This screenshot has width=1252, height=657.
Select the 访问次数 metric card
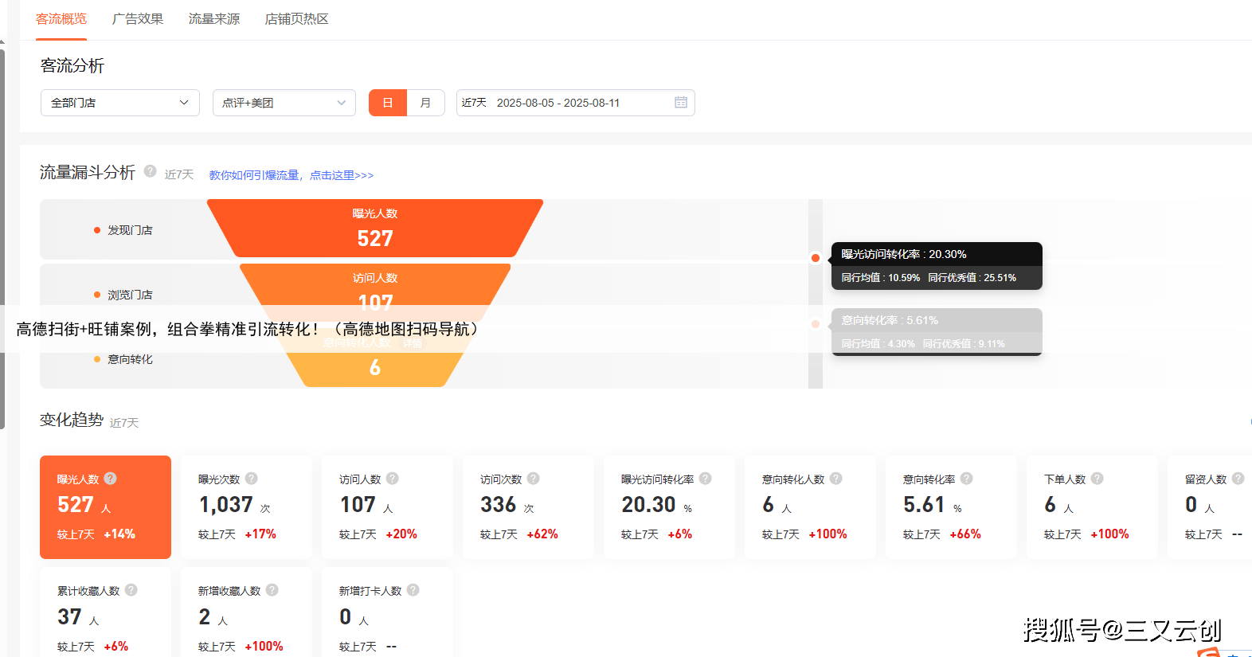click(527, 506)
